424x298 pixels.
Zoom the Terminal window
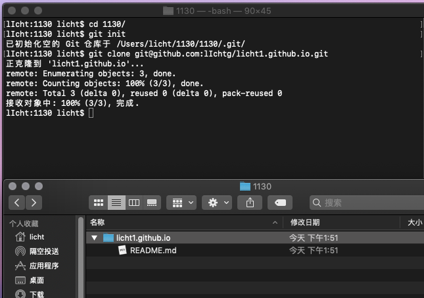(x=38, y=11)
